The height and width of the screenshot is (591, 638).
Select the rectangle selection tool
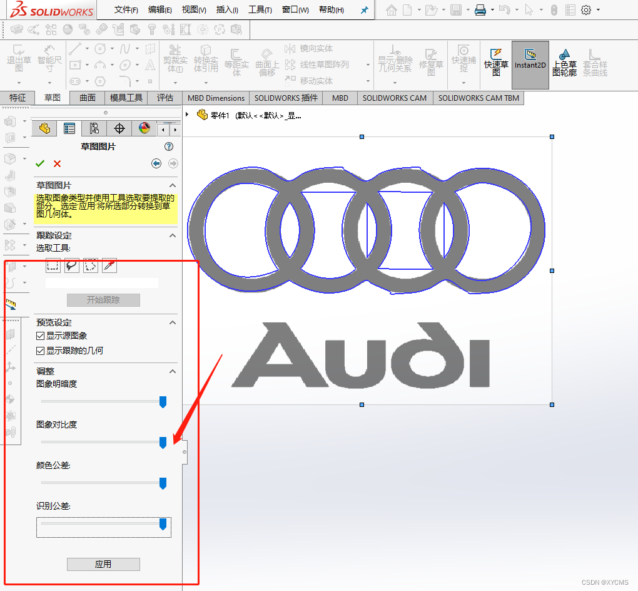point(53,266)
